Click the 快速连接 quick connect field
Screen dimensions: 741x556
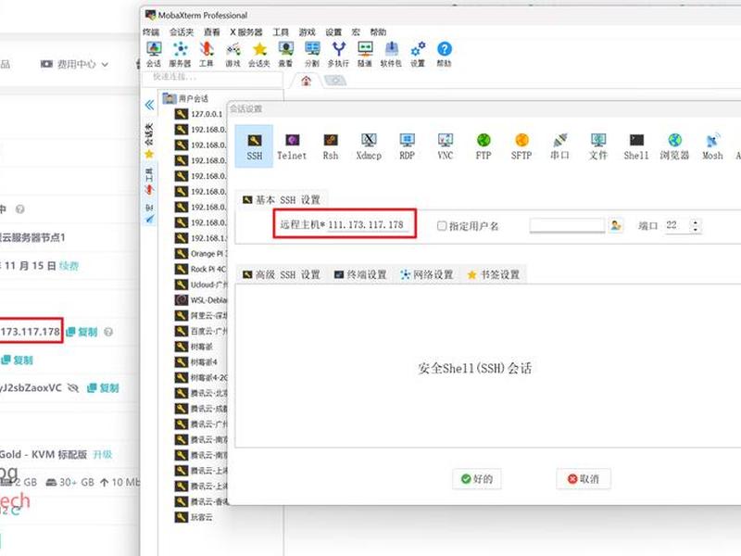[x=212, y=77]
